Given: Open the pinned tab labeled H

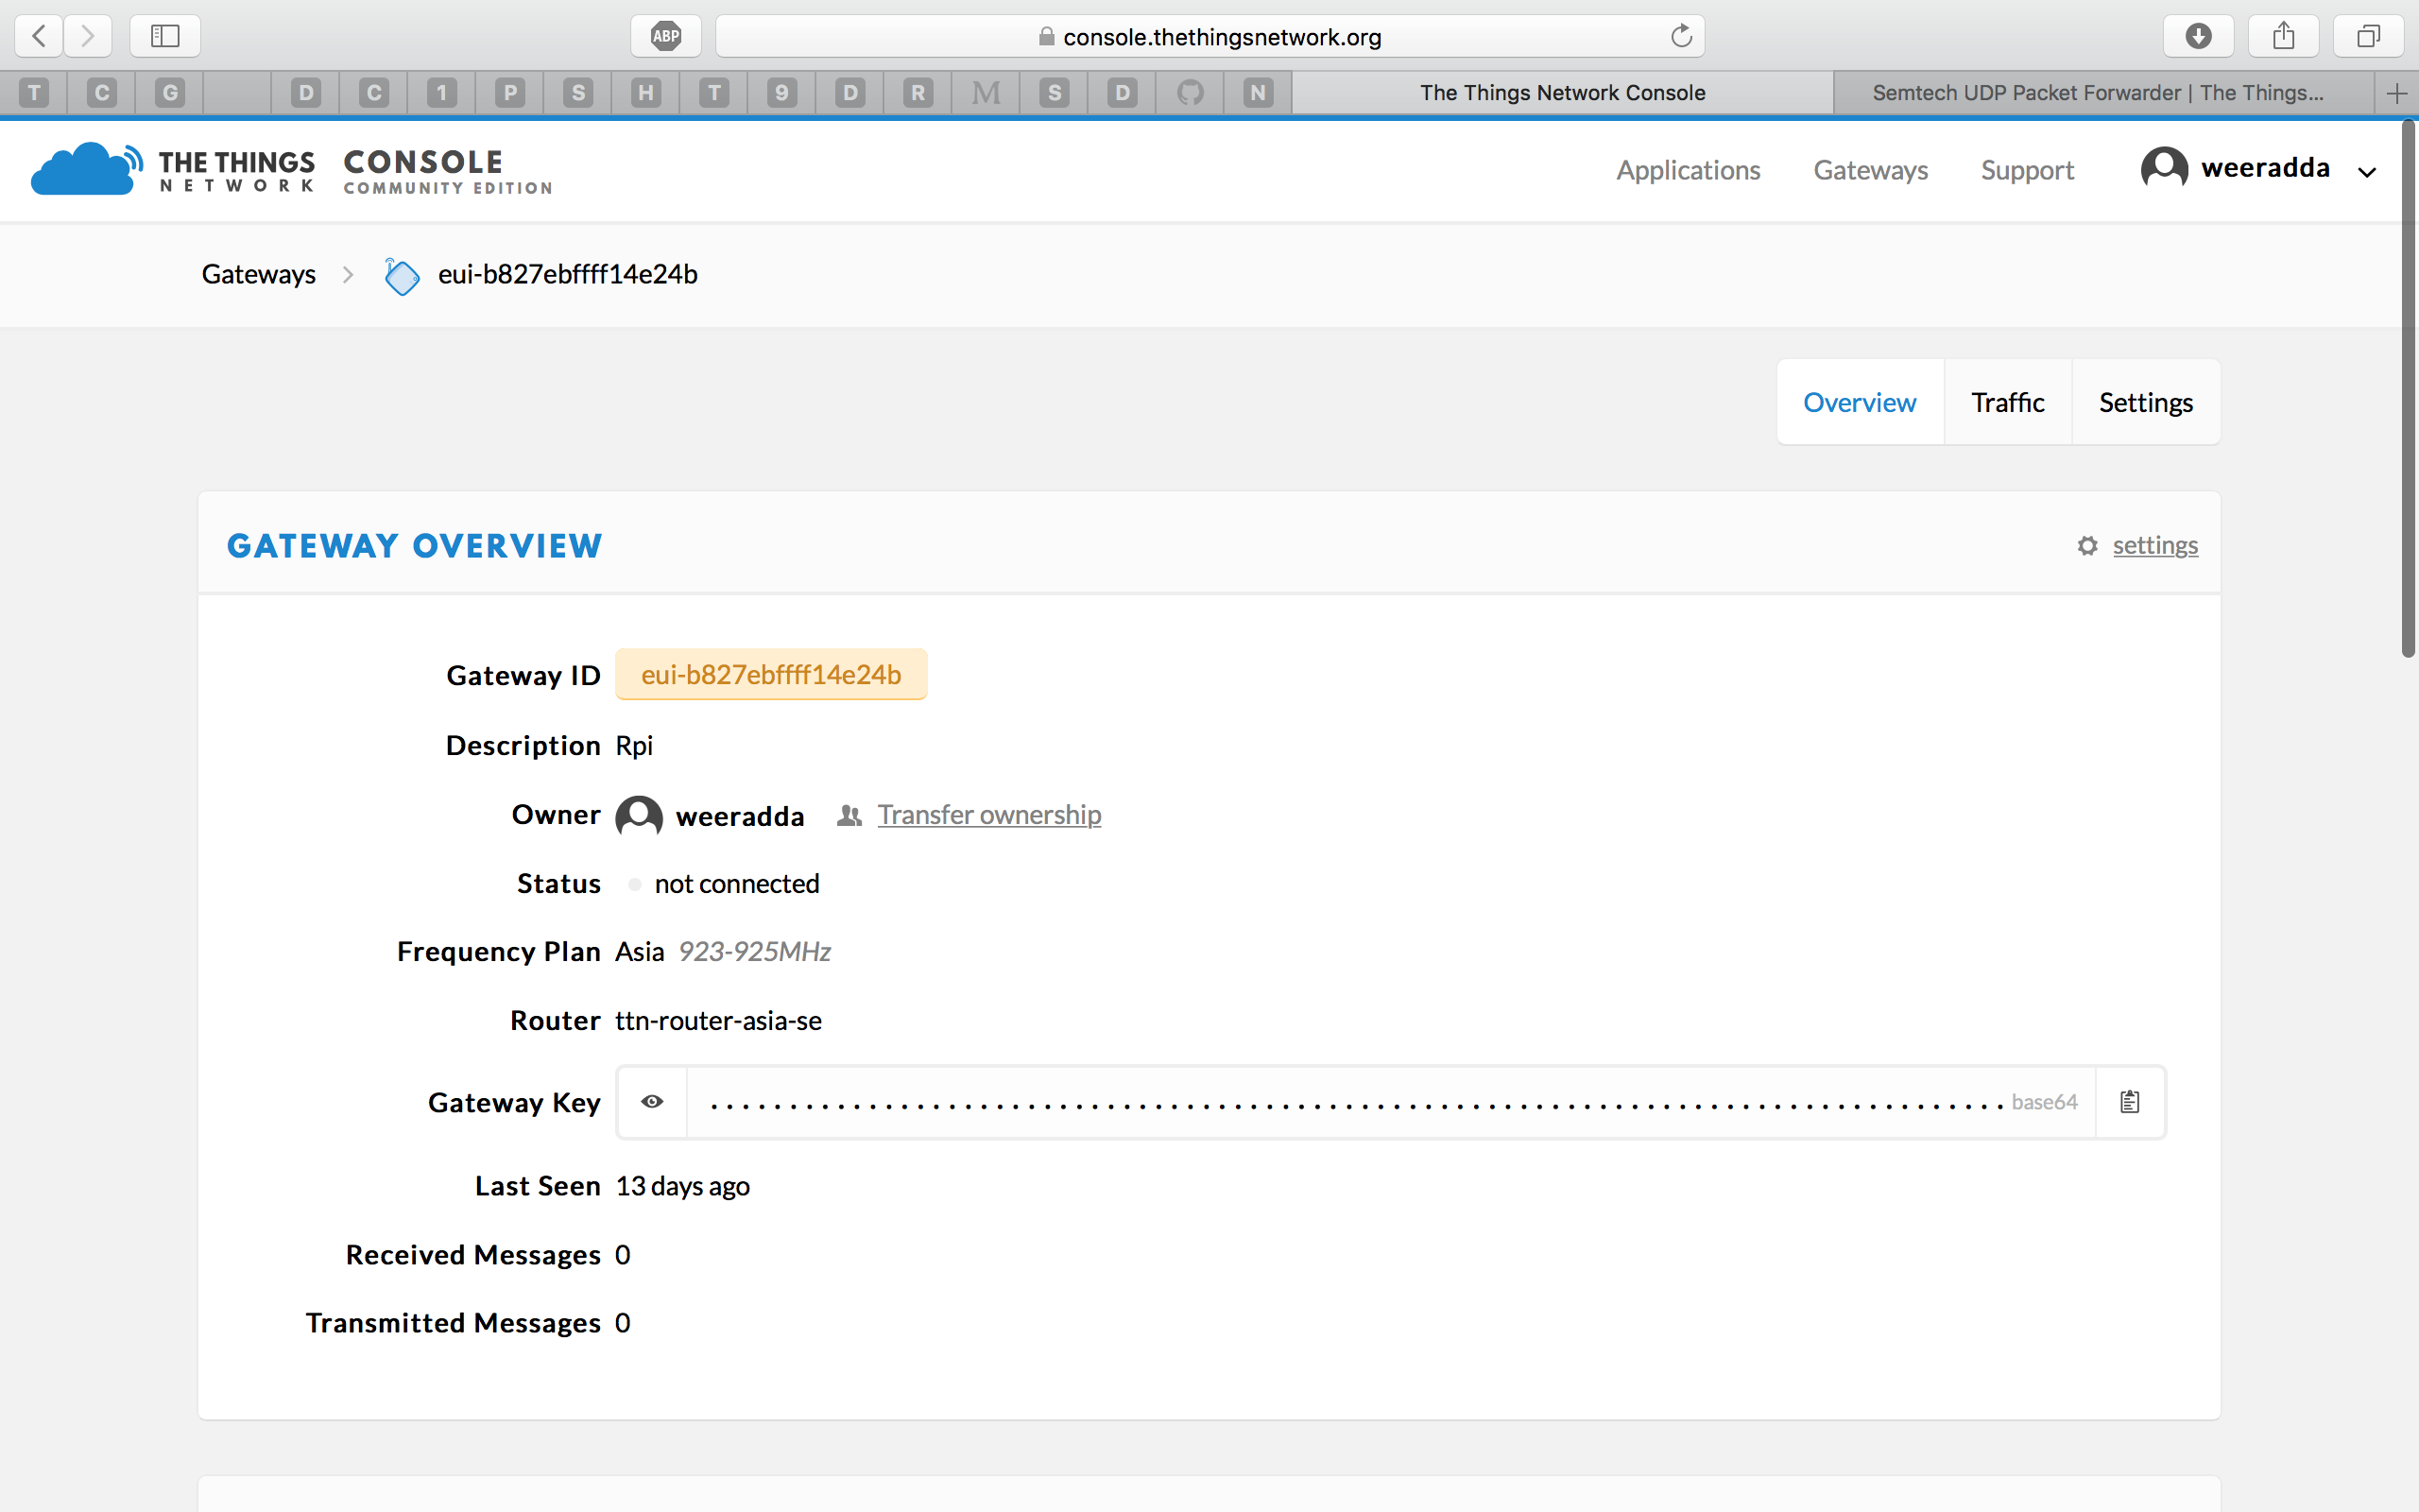Looking at the screenshot, I should click(645, 93).
